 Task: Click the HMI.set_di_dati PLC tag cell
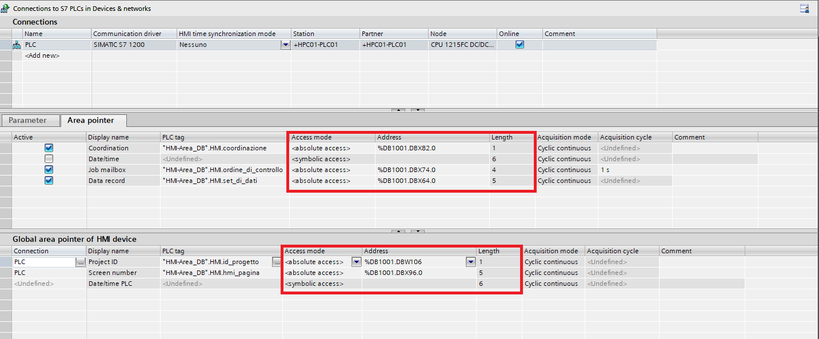tap(225, 181)
